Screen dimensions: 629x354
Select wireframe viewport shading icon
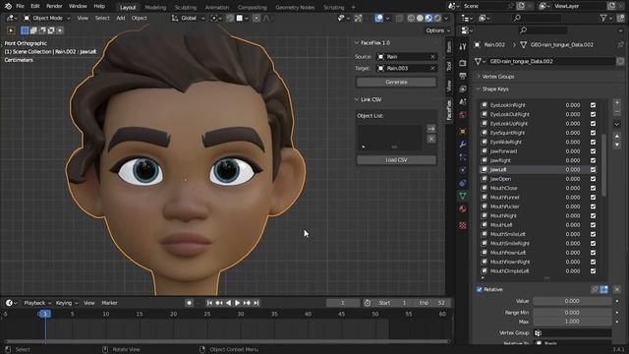[x=411, y=18]
